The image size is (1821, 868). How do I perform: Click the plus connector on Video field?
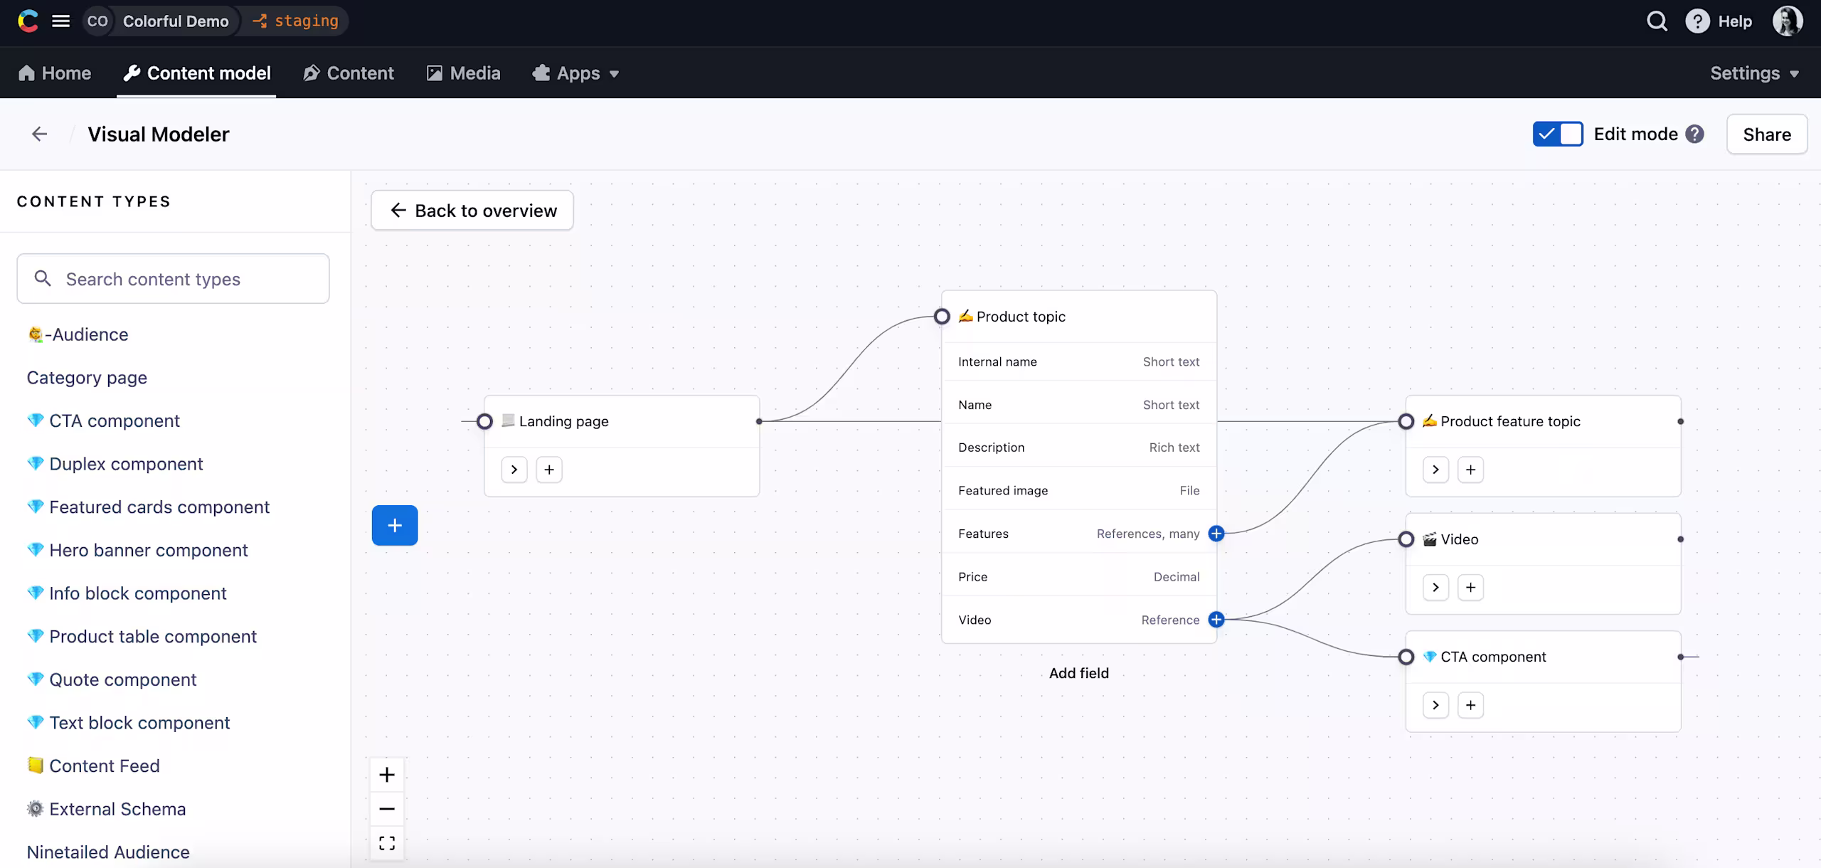tap(1216, 620)
